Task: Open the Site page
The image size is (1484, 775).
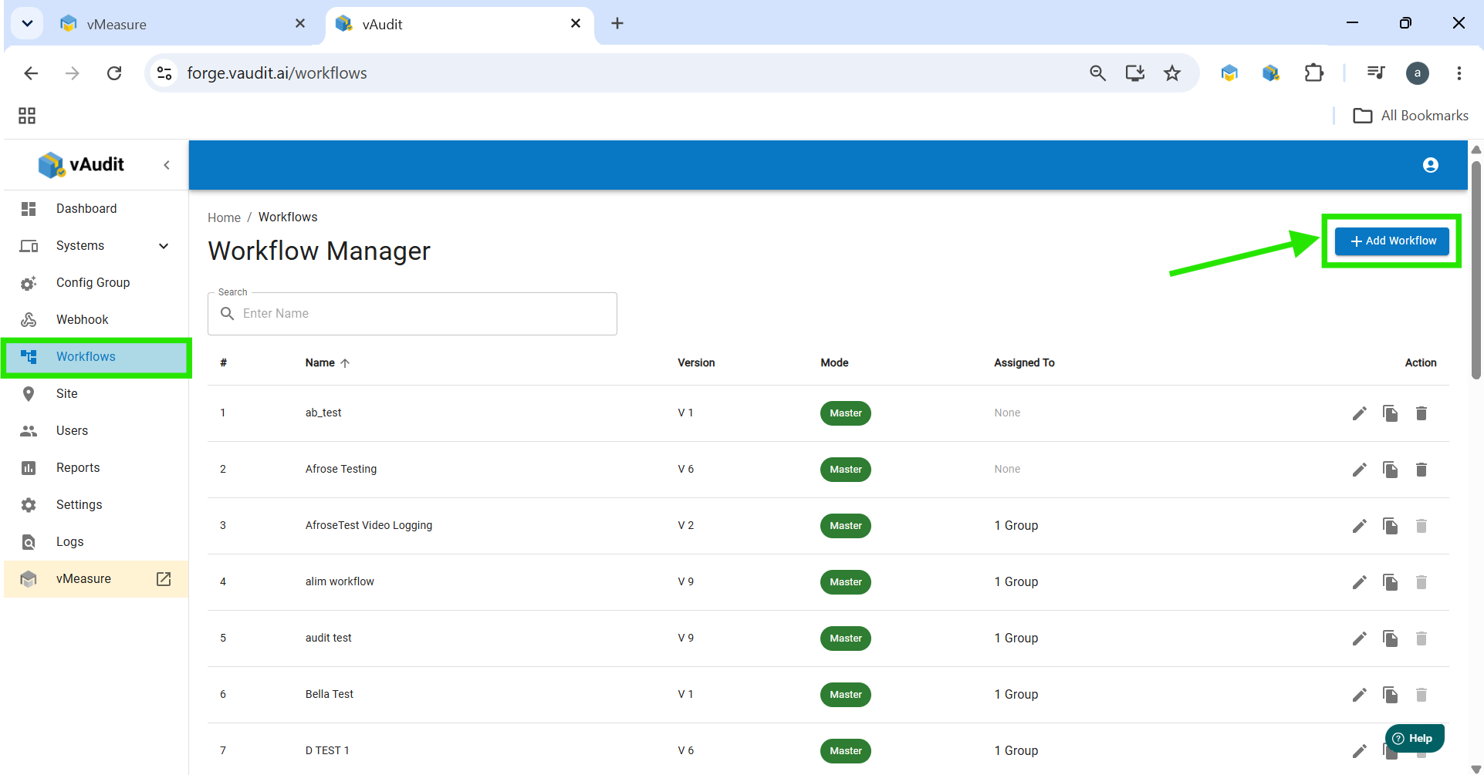Action: [x=96, y=394]
